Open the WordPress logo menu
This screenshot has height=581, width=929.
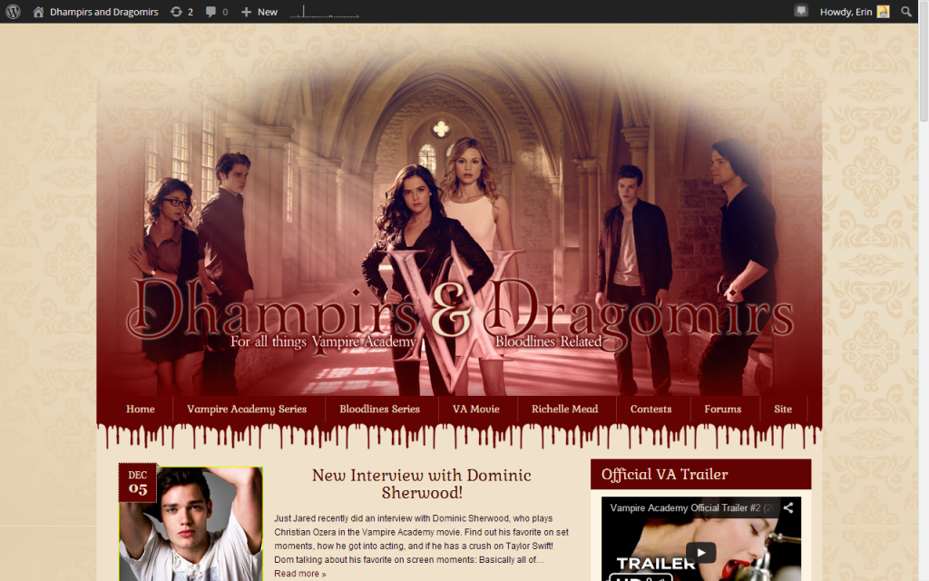click(13, 11)
